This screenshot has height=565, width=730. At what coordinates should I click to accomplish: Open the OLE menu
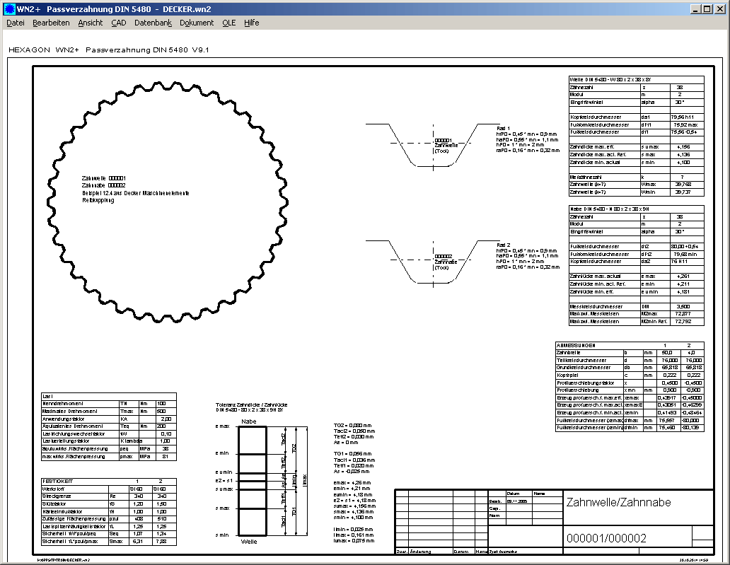coord(229,23)
